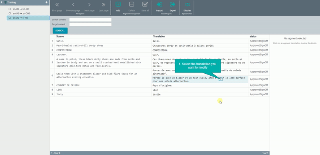The image size is (320, 155).
Task: Sort by the Translation column header
Action: click(x=159, y=36)
